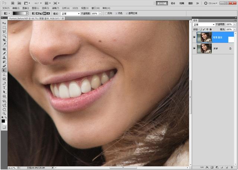
Task: Open the 模式 (Mode) dropdown in options bar
Action: tap(70, 14)
